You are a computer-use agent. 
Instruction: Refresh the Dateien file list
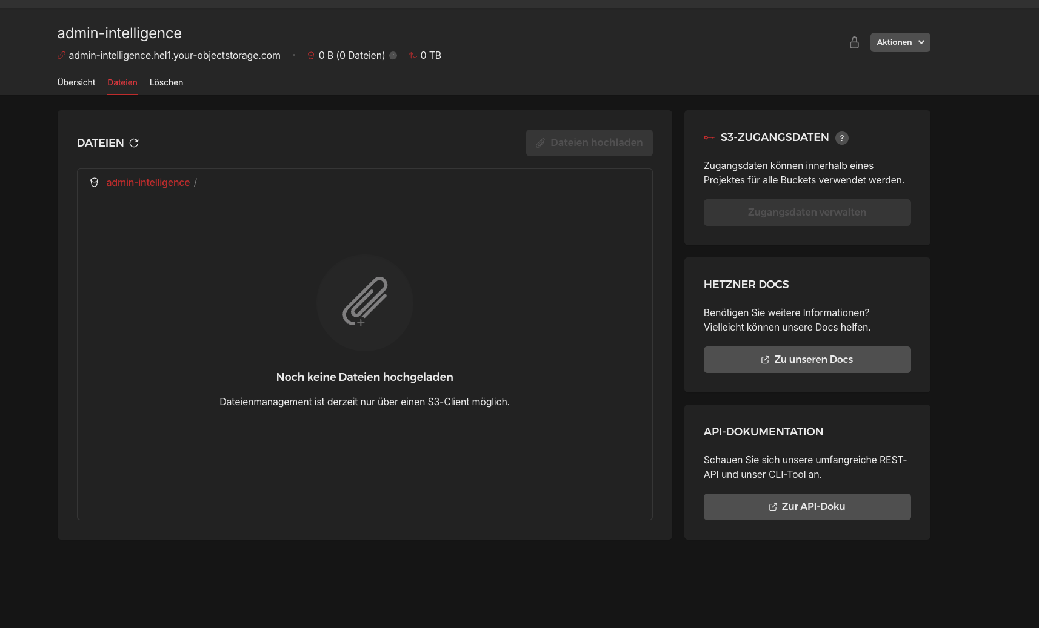pos(134,143)
